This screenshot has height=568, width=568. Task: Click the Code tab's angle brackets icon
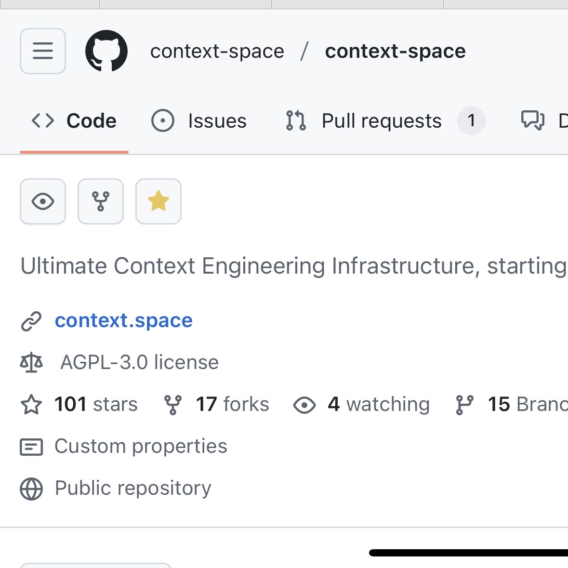(x=43, y=120)
